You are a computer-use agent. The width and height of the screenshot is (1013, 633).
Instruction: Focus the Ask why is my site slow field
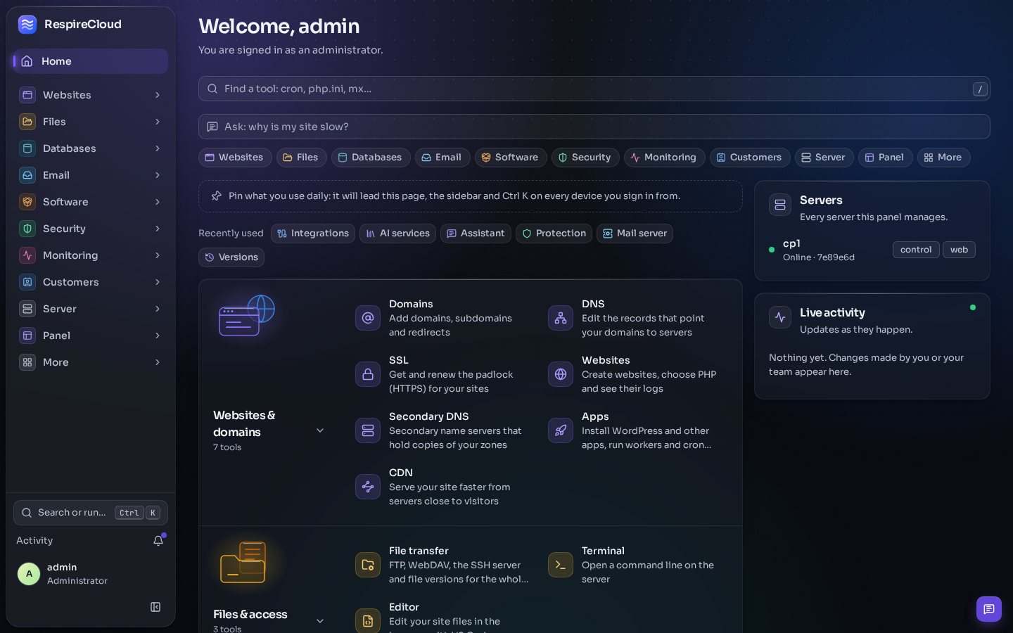tap(594, 127)
